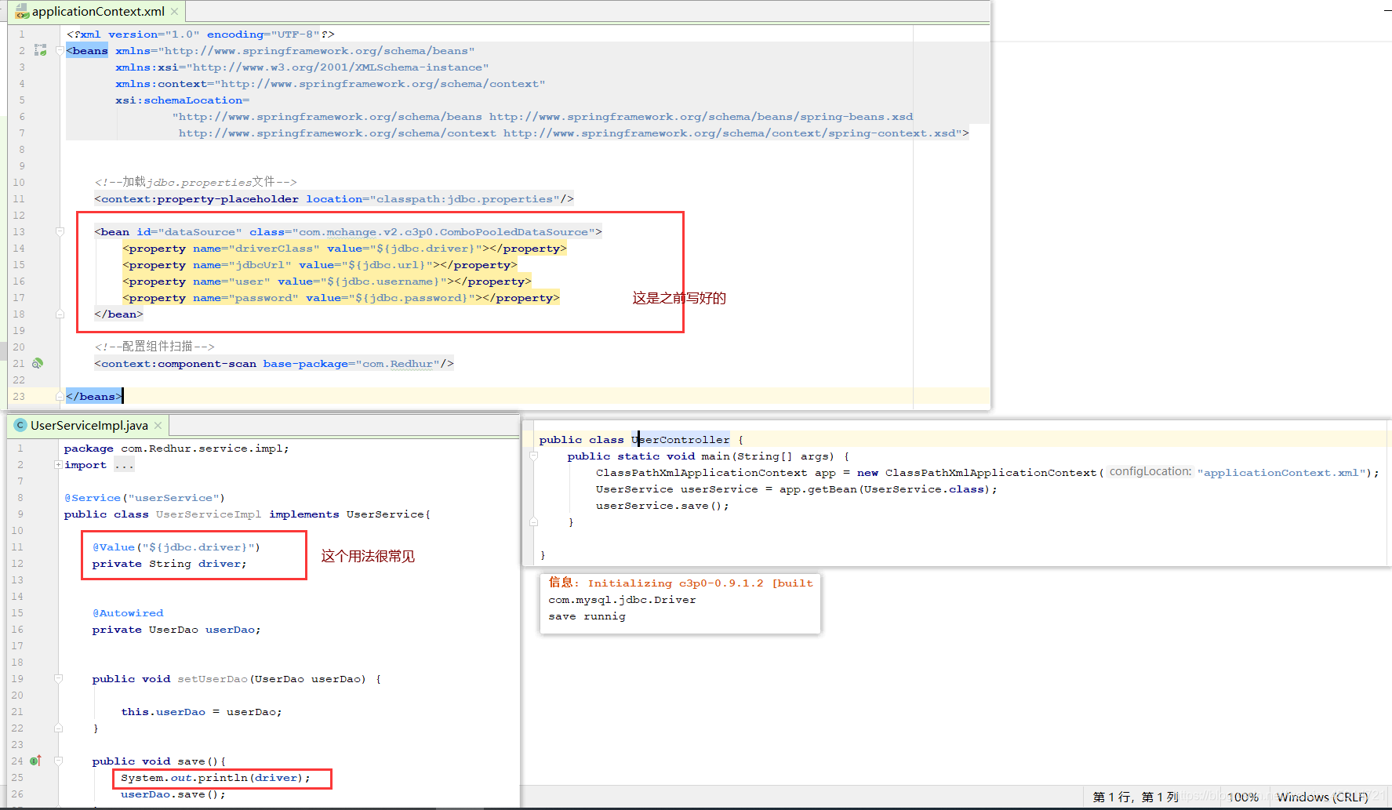Click the line and column indicator in the status bar
This screenshot has width=1392, height=810.
pyautogui.click(x=1136, y=797)
